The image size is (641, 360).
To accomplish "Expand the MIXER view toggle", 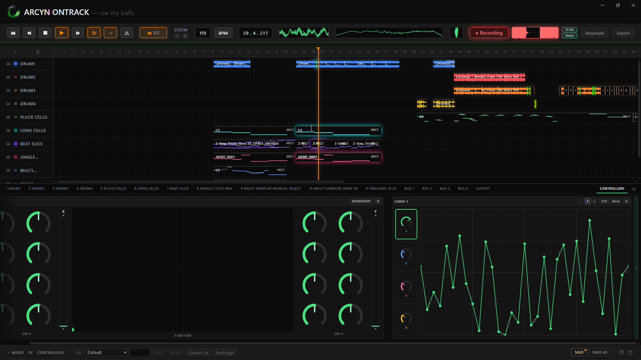I will pyautogui.click(x=15, y=353).
